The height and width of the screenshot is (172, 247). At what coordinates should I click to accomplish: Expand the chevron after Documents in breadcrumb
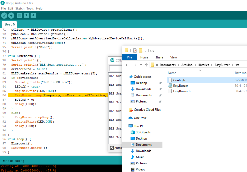tap(178, 65)
